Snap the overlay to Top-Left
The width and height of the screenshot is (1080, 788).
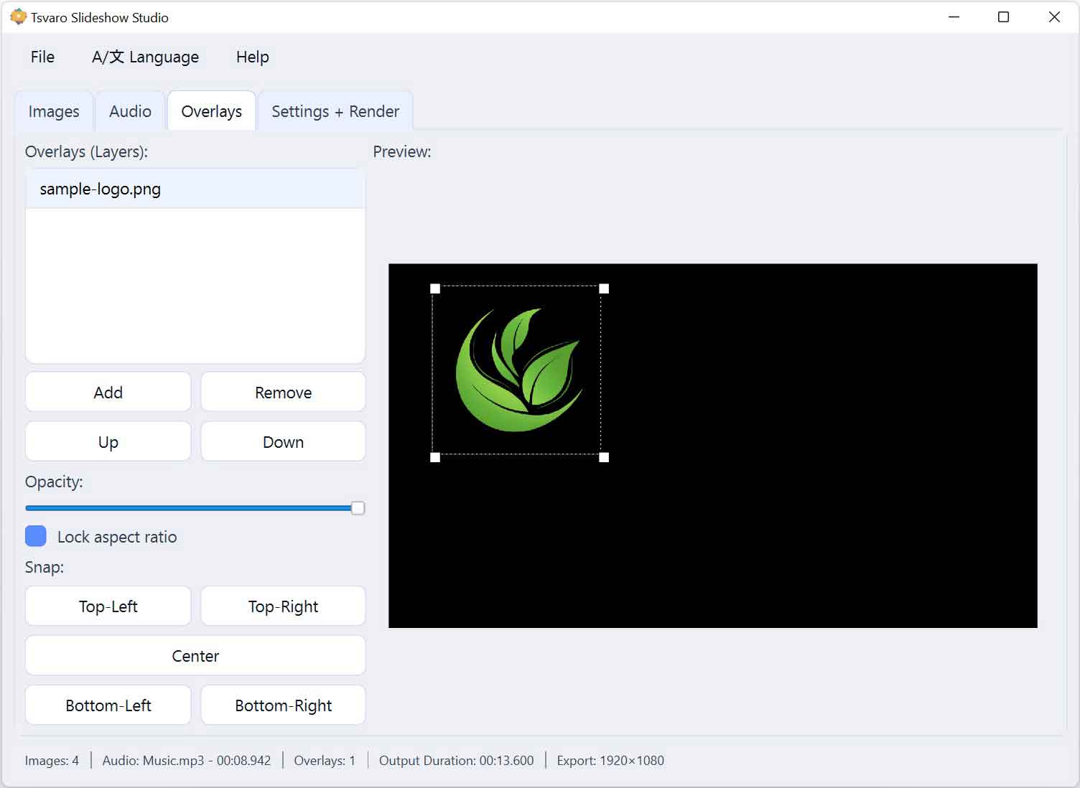tap(108, 606)
